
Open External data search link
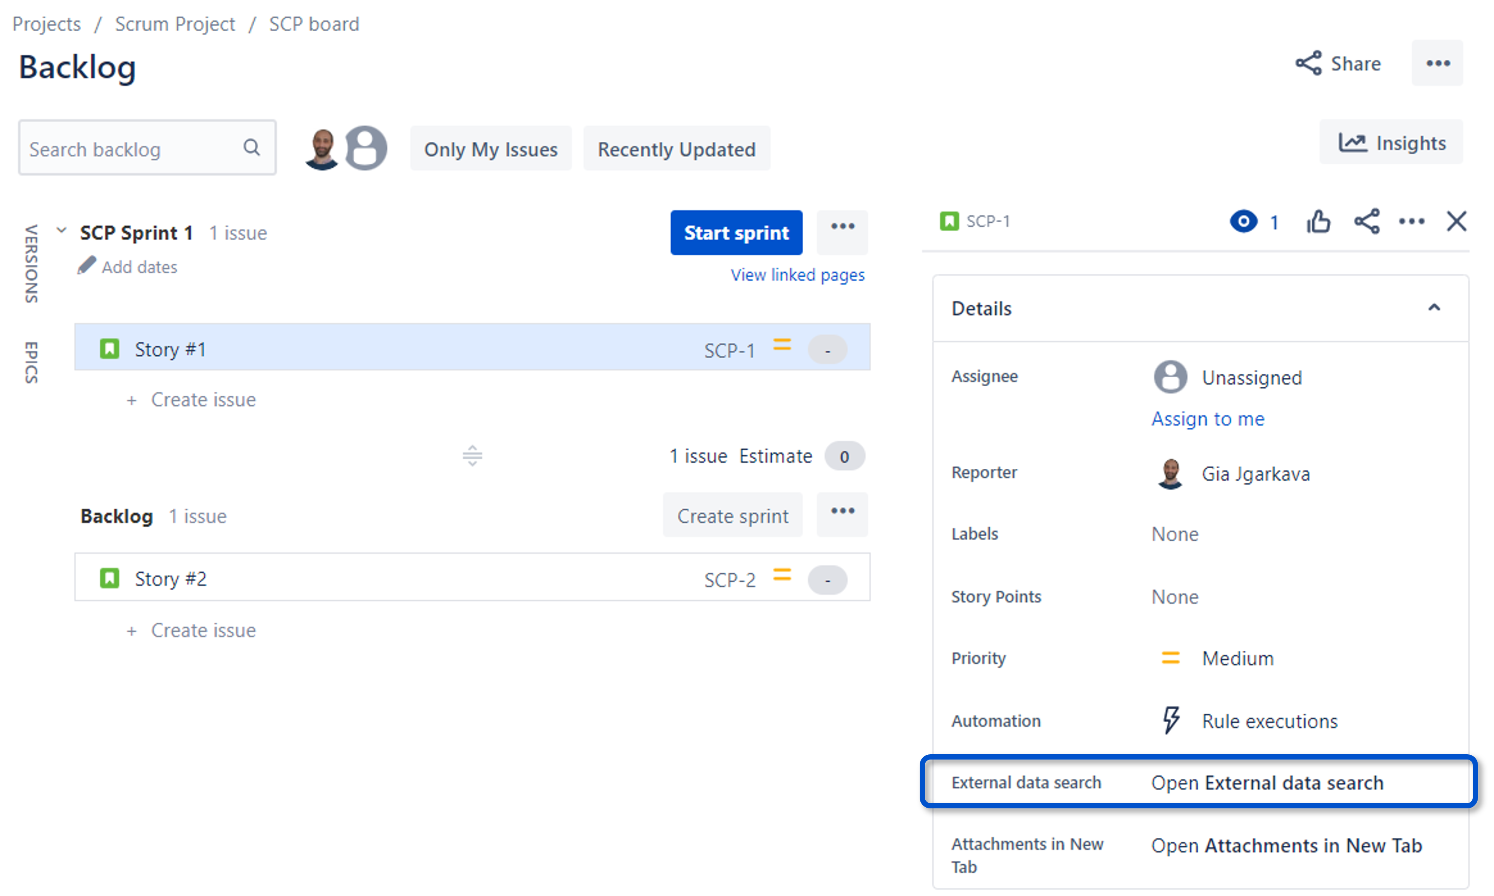pos(1267,783)
